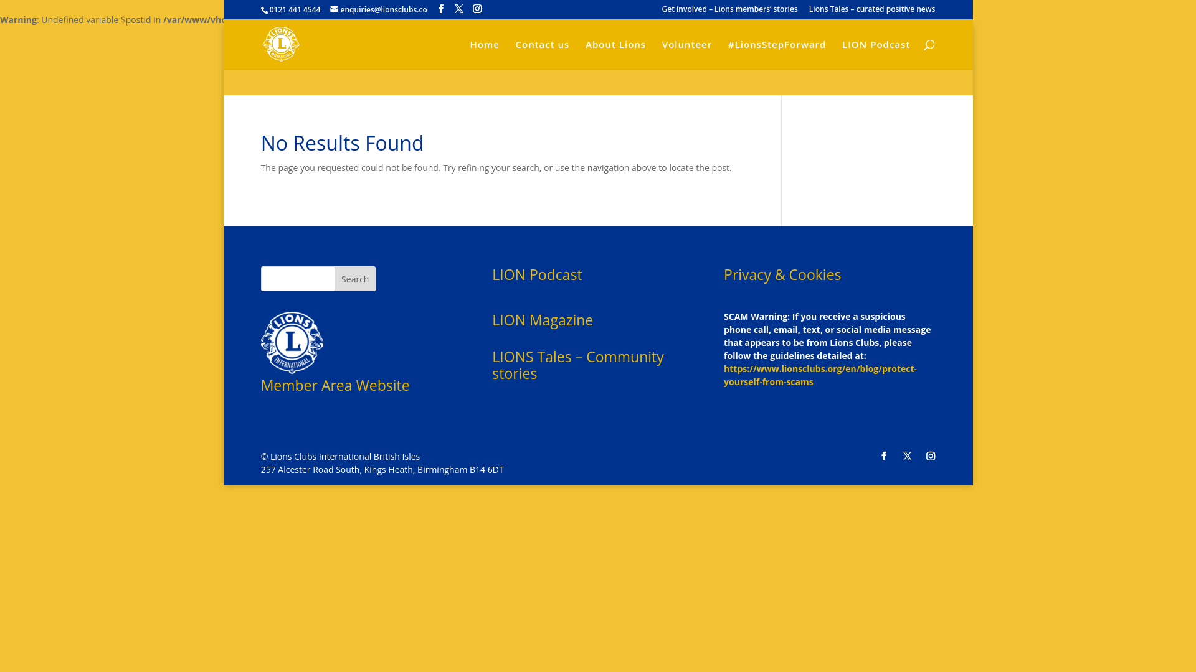The image size is (1196, 672).
Task: Open the Instagram icon in the top bar
Action: click(x=477, y=9)
